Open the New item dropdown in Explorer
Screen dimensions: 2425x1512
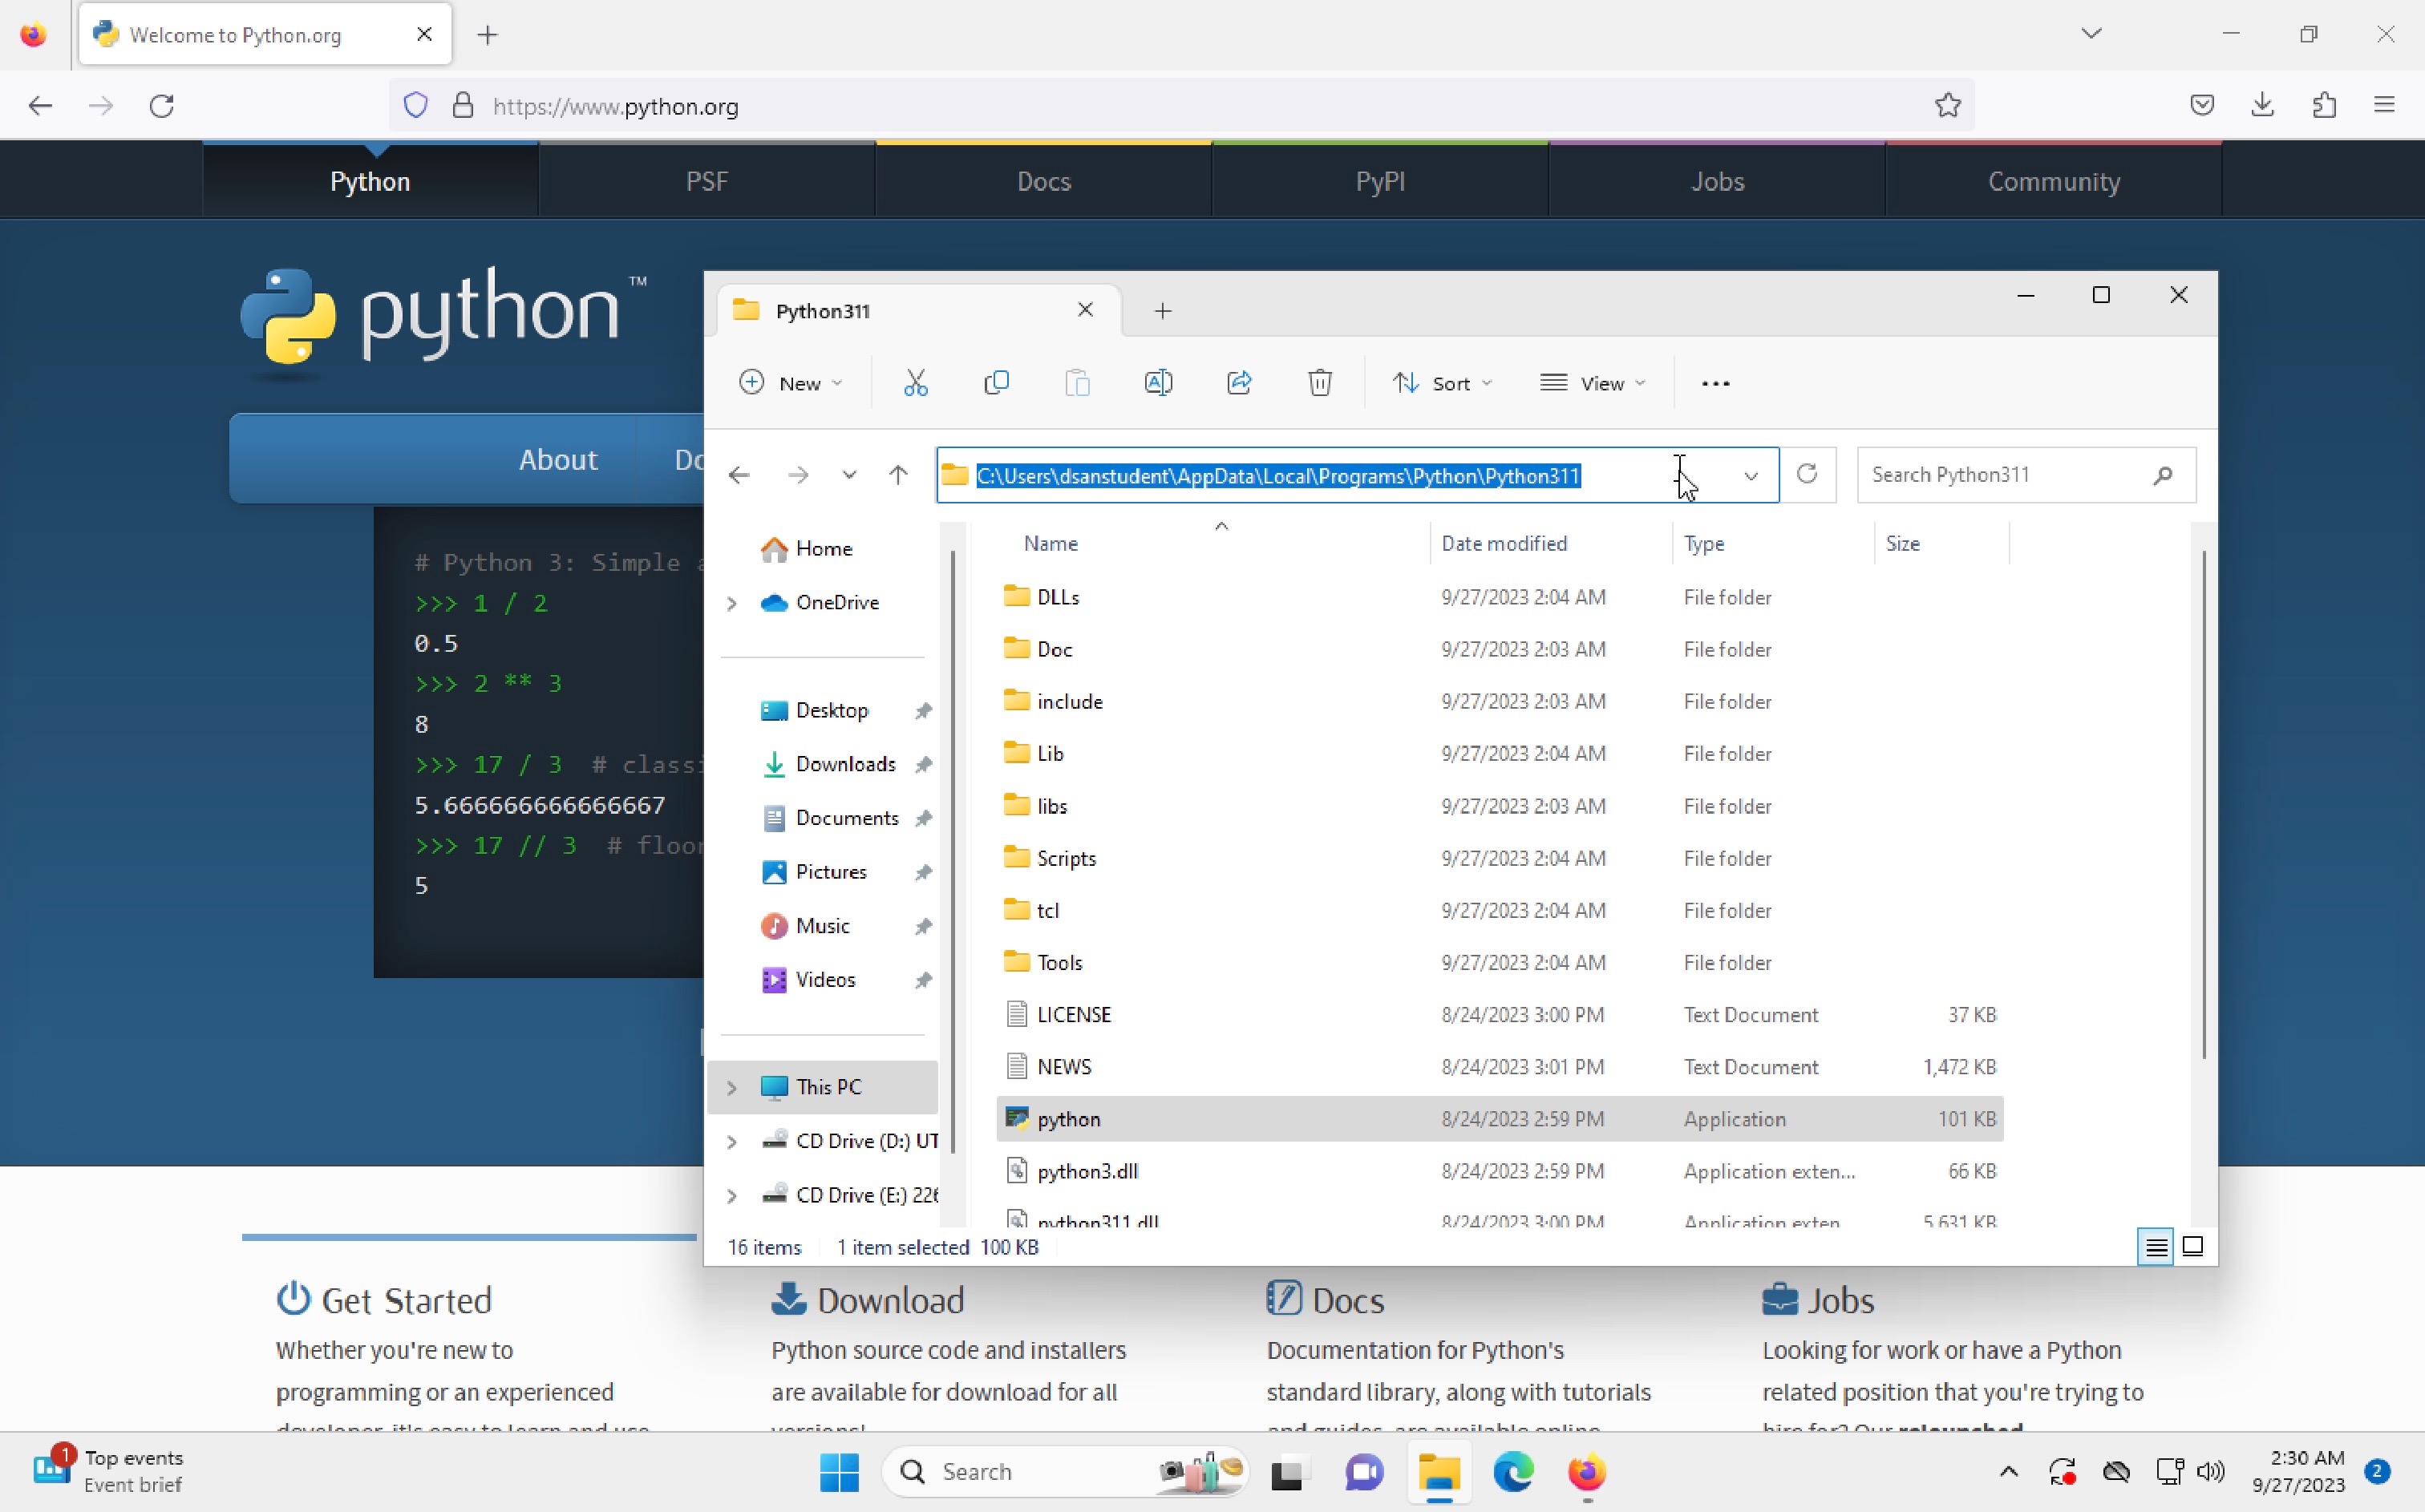[791, 383]
